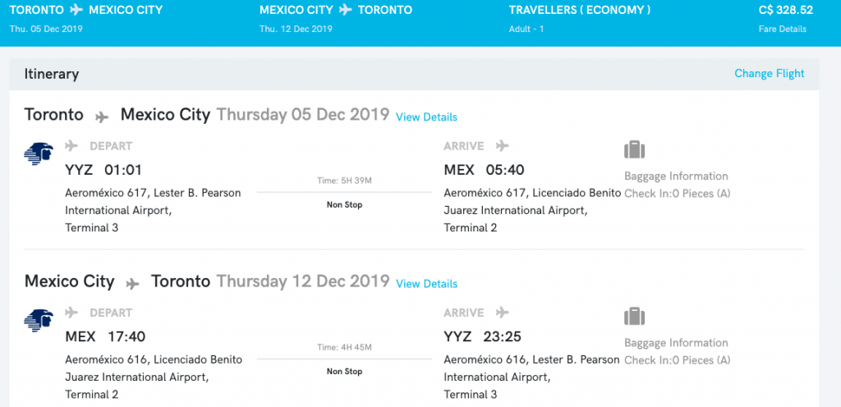841x407 pixels.
Task: Select the Travellers (Economy) header section
Action: click(x=580, y=18)
